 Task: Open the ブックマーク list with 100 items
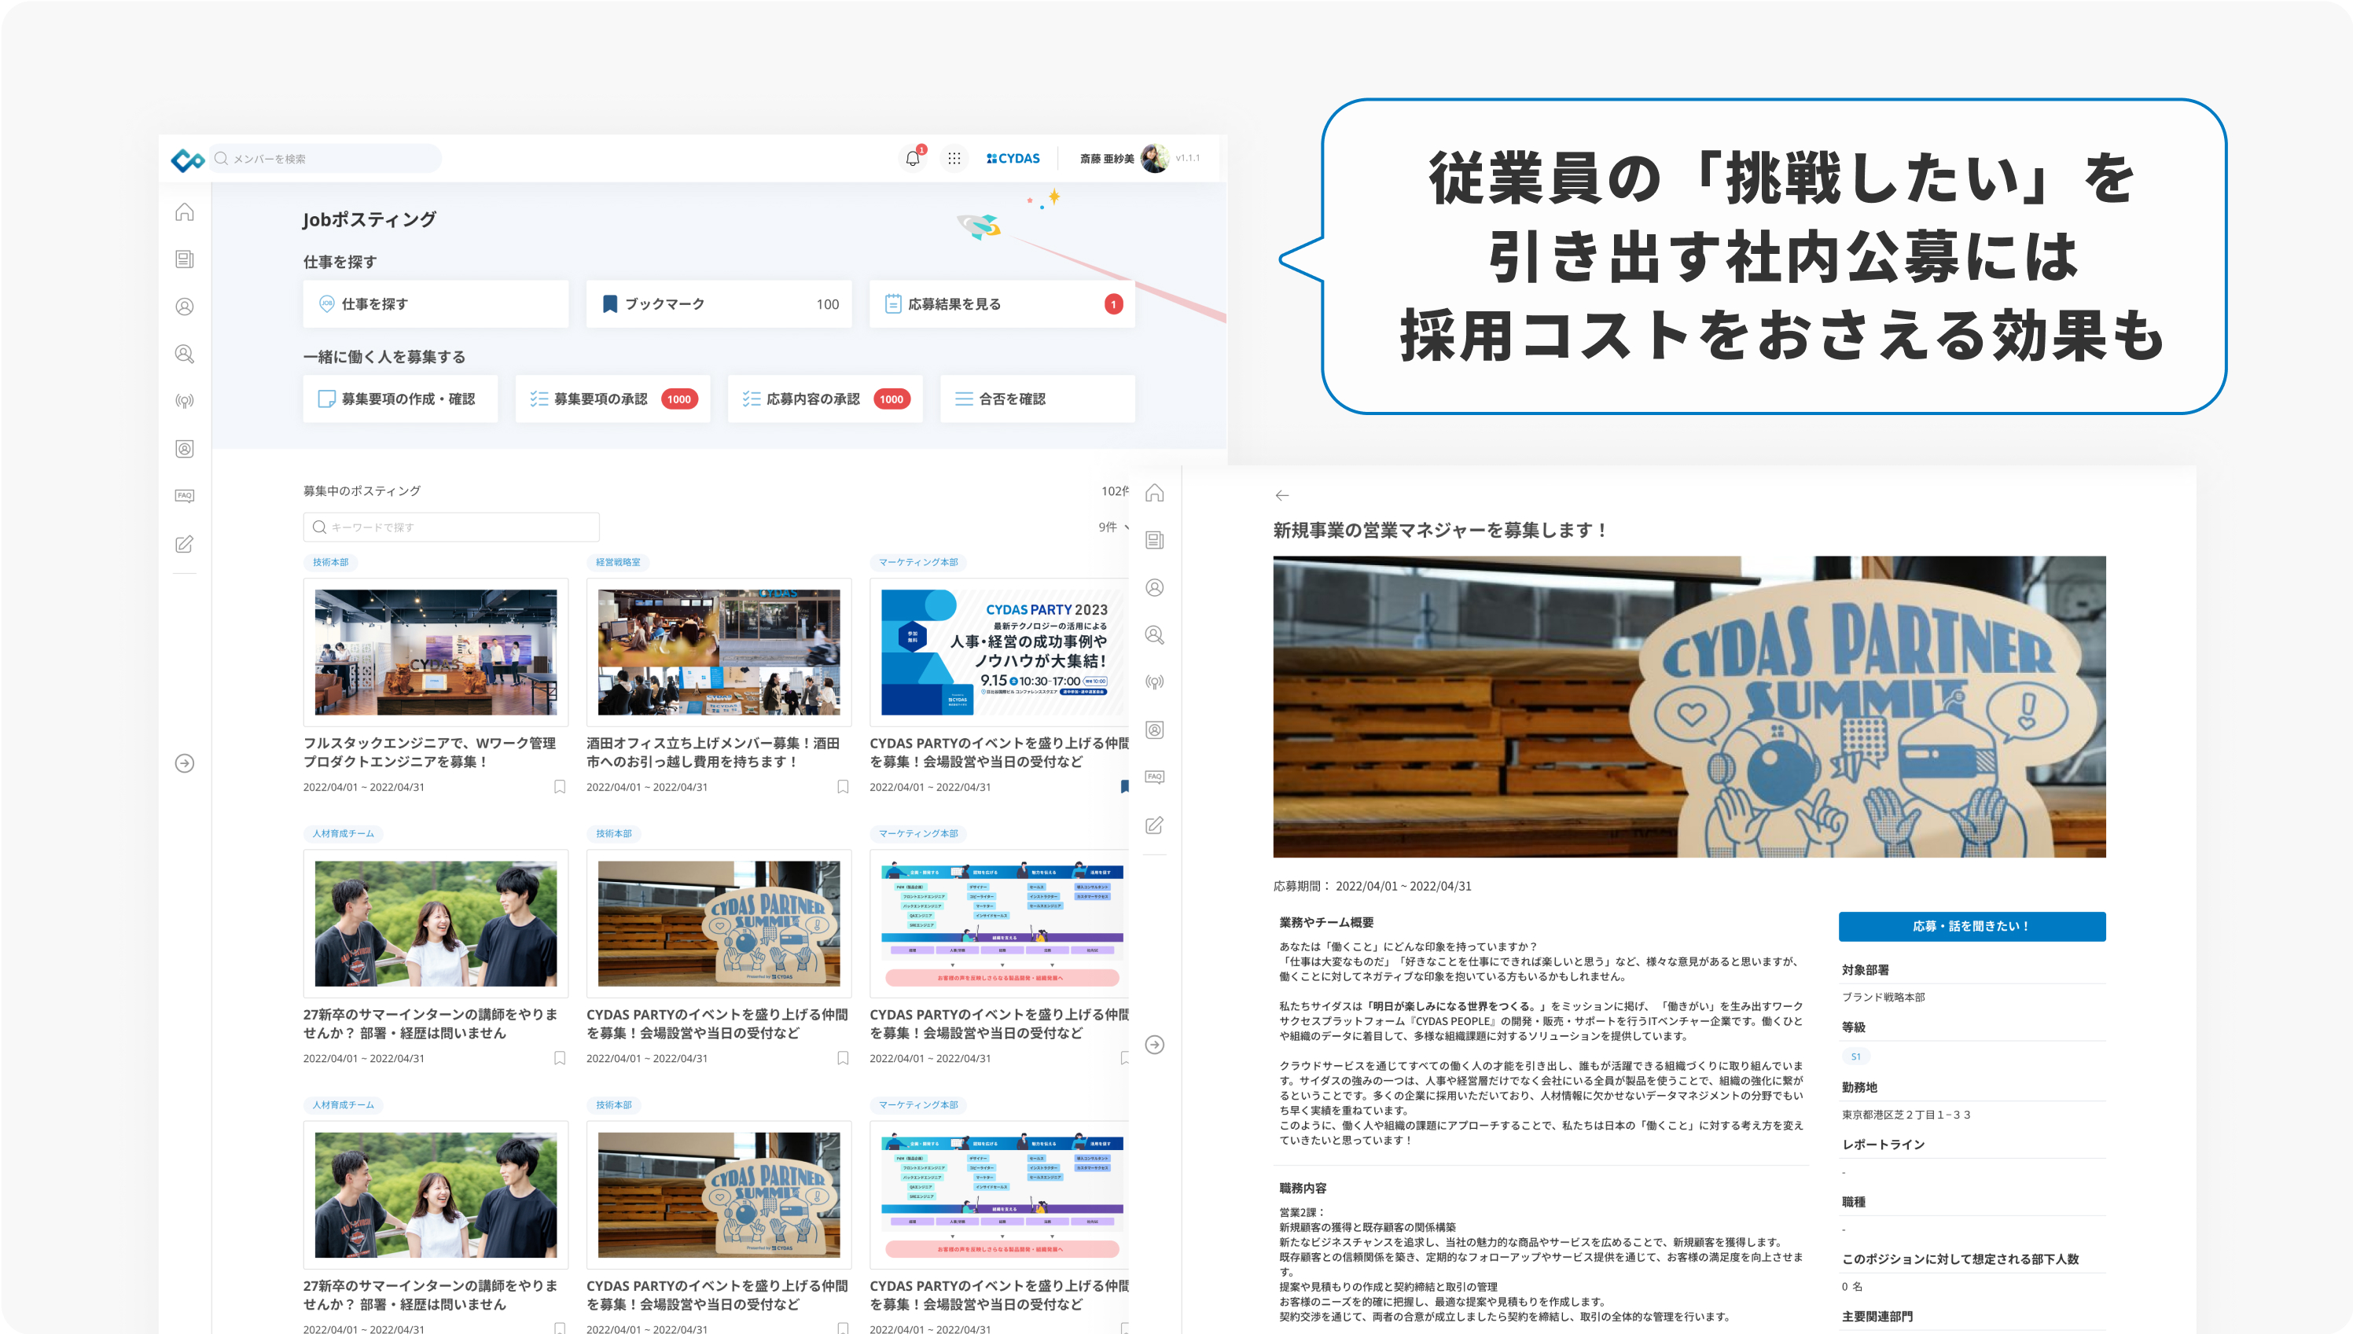pos(719,304)
